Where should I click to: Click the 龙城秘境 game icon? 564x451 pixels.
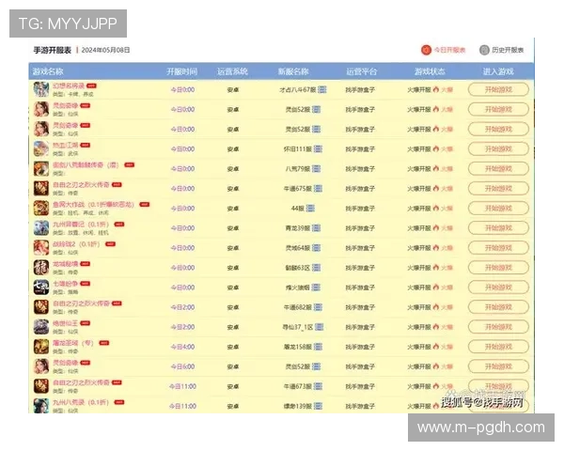[41, 267]
